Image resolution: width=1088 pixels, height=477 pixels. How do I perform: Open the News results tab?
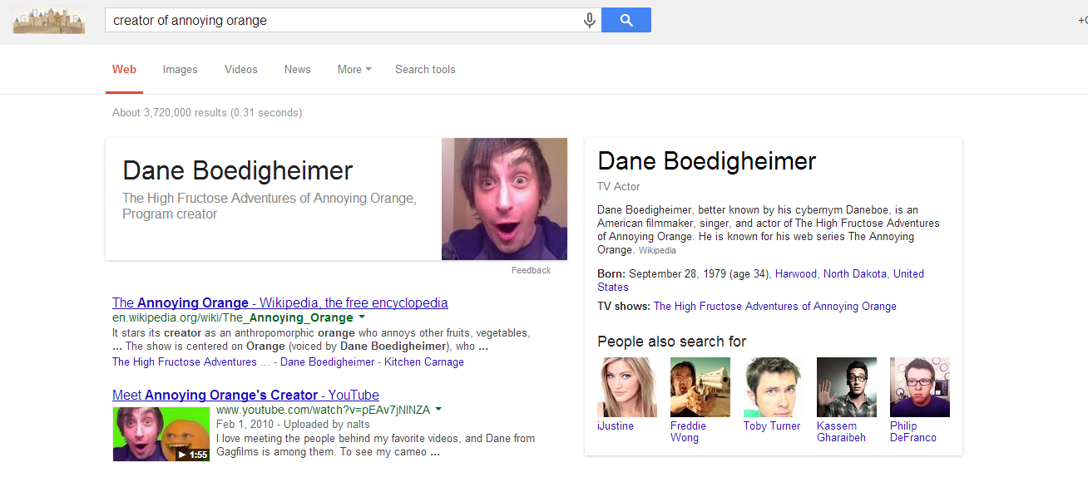297,70
